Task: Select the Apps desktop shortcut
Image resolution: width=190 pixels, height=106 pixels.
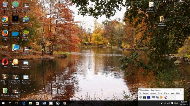Action: coord(26,20)
